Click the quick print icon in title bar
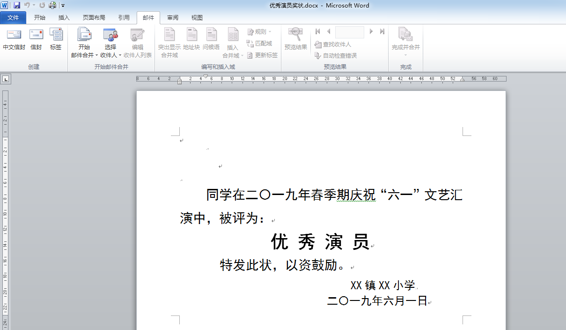This screenshot has width=566, height=330. [x=52, y=5]
